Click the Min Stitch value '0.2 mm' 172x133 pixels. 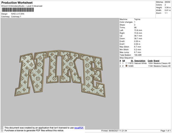pos(137,50)
